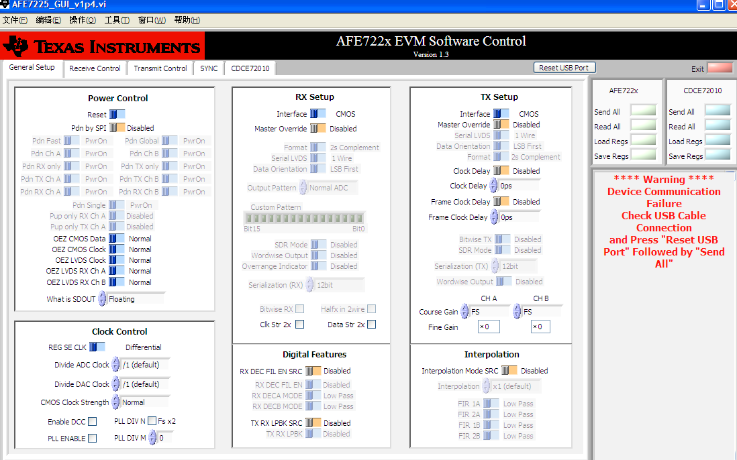Toggle the RX DEC FIL EN SRC switch
This screenshot has height=460, width=737.
(313, 371)
